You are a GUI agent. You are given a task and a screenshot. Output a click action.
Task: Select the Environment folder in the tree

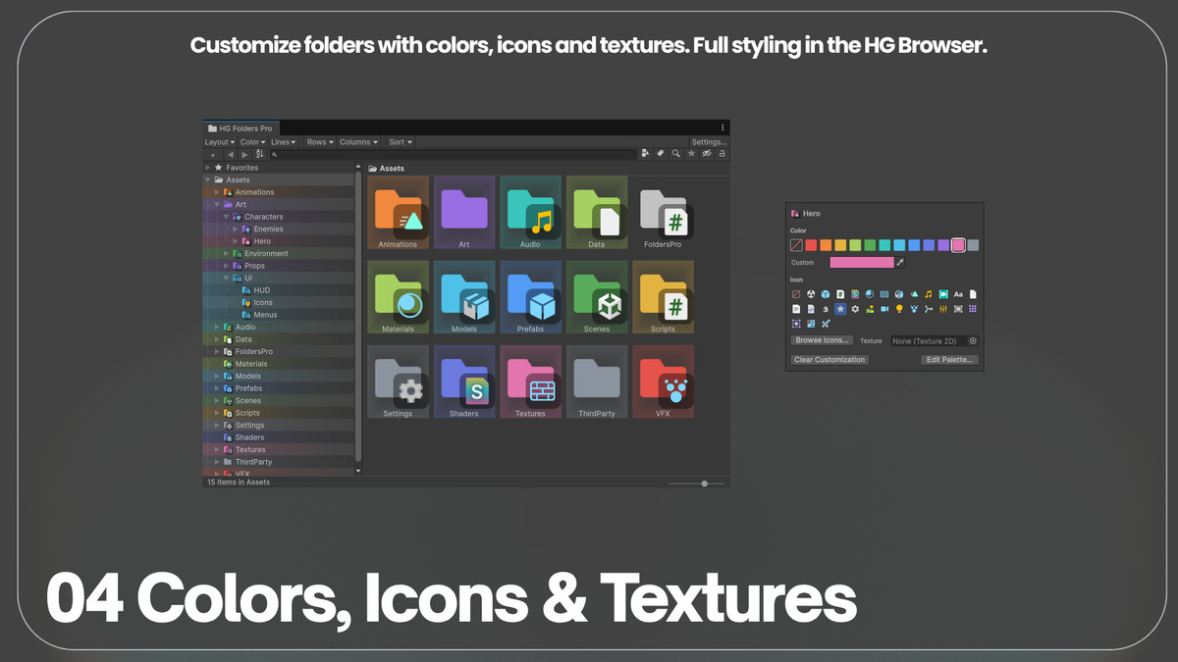280,253
